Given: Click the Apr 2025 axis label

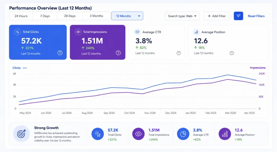Looking at the screenshot, I should click(x=249, y=113).
